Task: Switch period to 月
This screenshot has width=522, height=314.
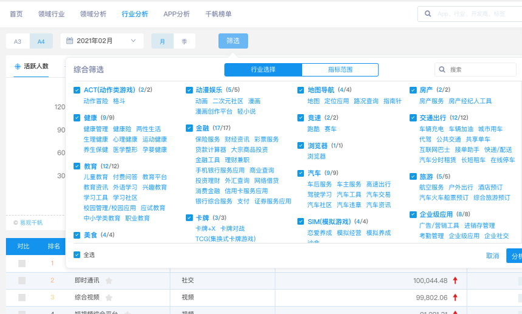Action: pos(162,41)
